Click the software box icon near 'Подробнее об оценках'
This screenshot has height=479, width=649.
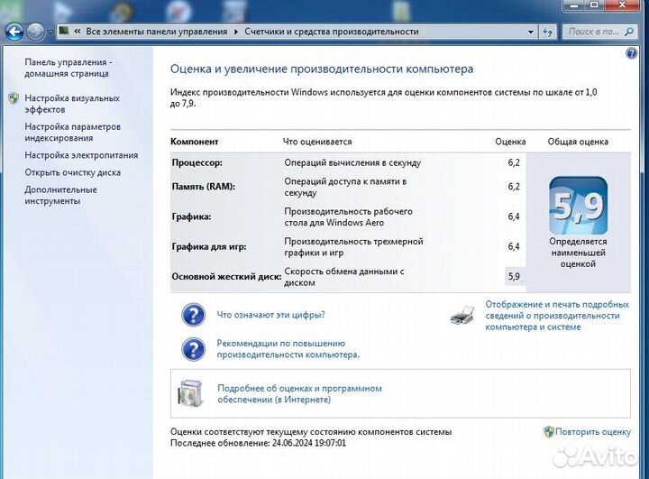(191, 392)
